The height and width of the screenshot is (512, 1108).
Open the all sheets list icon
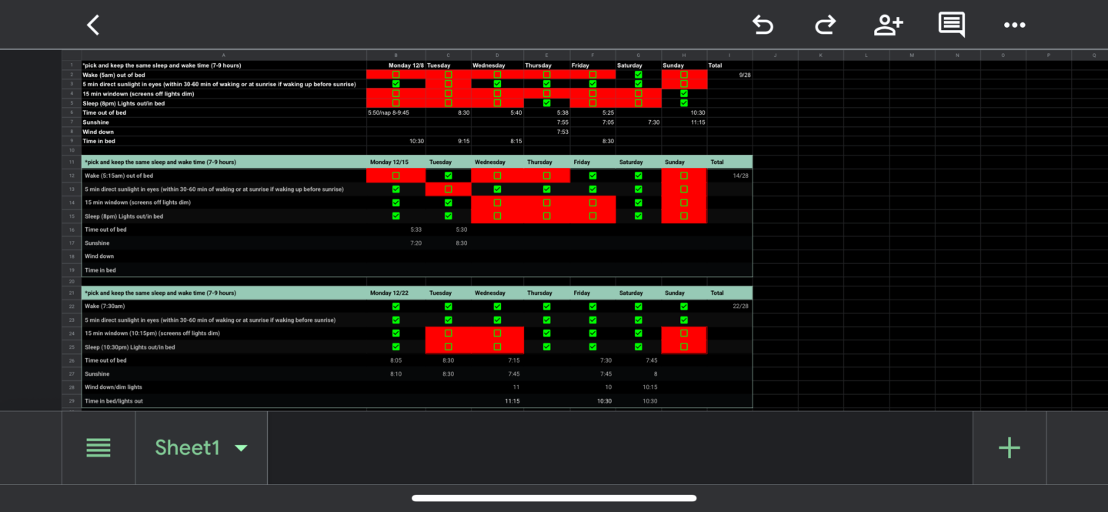98,447
